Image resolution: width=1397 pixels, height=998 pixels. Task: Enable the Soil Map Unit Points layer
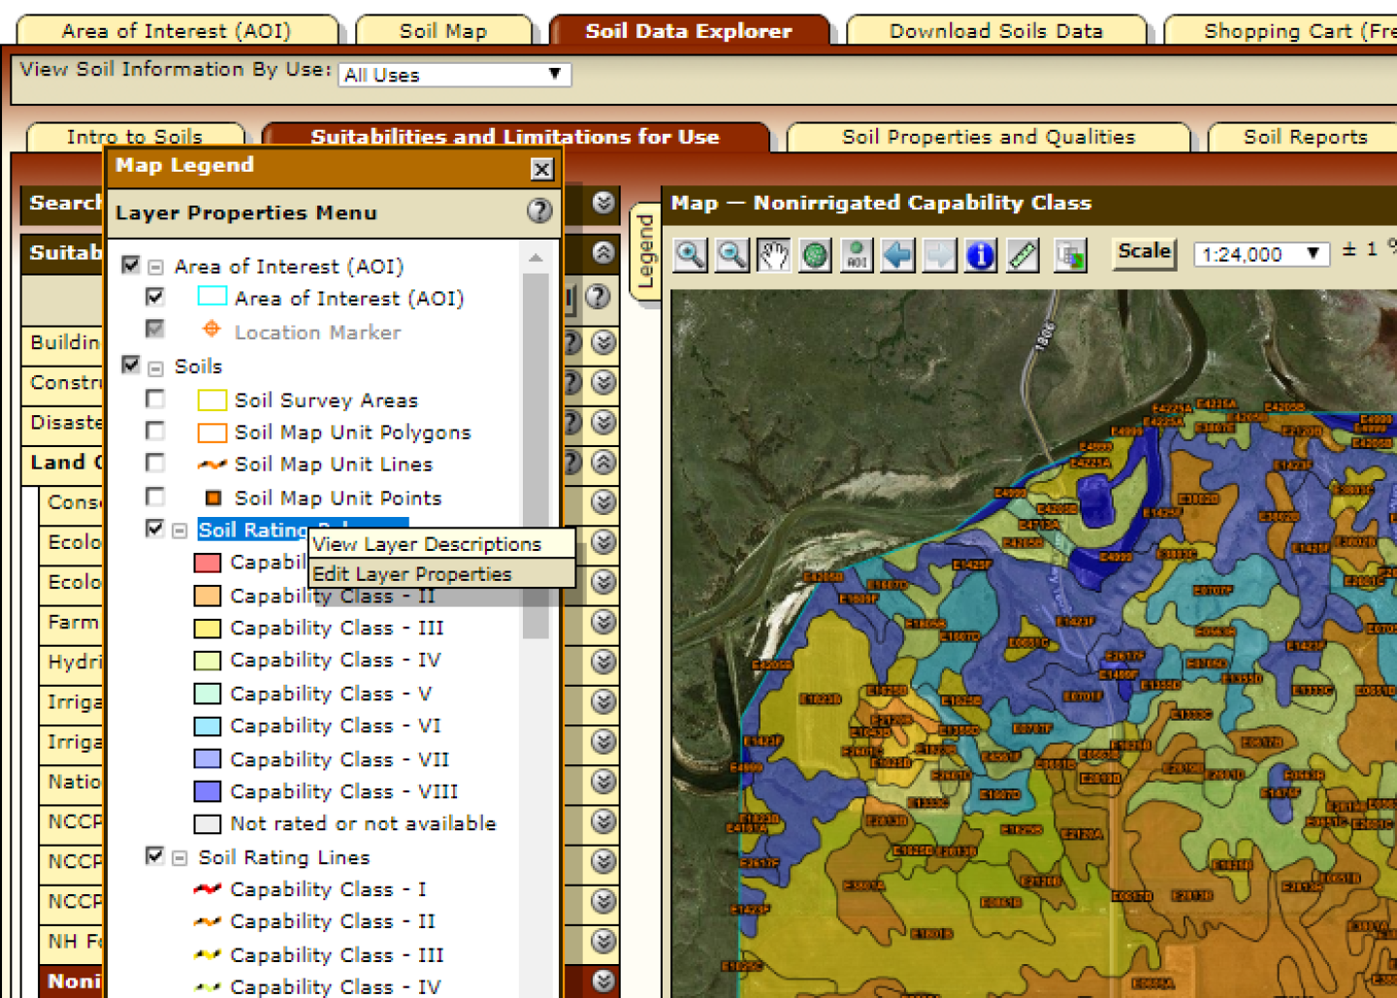pyautogui.click(x=155, y=497)
